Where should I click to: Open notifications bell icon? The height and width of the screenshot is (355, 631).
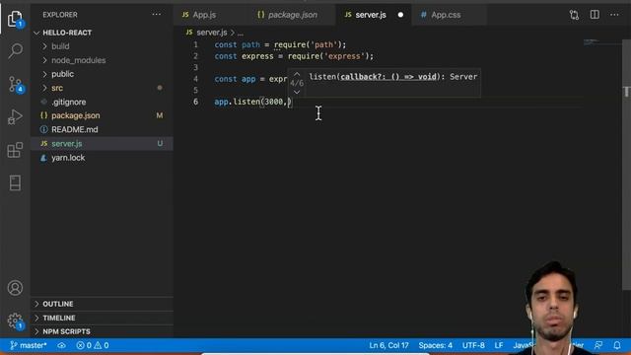(617, 345)
